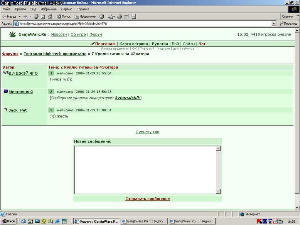Click К списку тем link
Viewport: 300px width, 225px height.
pos(147,132)
